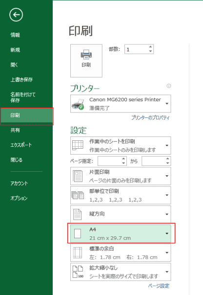Decrease the ページ指定 start page value
Image resolution: width=203 pixels, height=295 pixels.
123,163
